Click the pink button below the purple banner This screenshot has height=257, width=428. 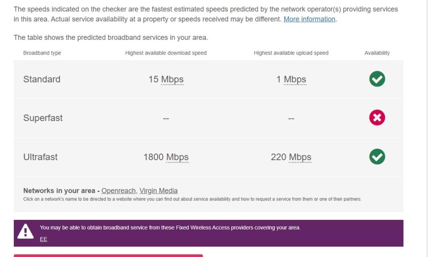point(108,256)
